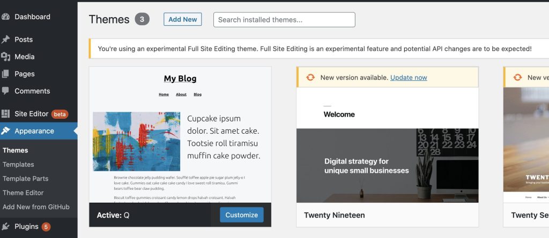Screen dimensions: 549x238
Task: Open the active Q theme preview
Action: point(180,135)
